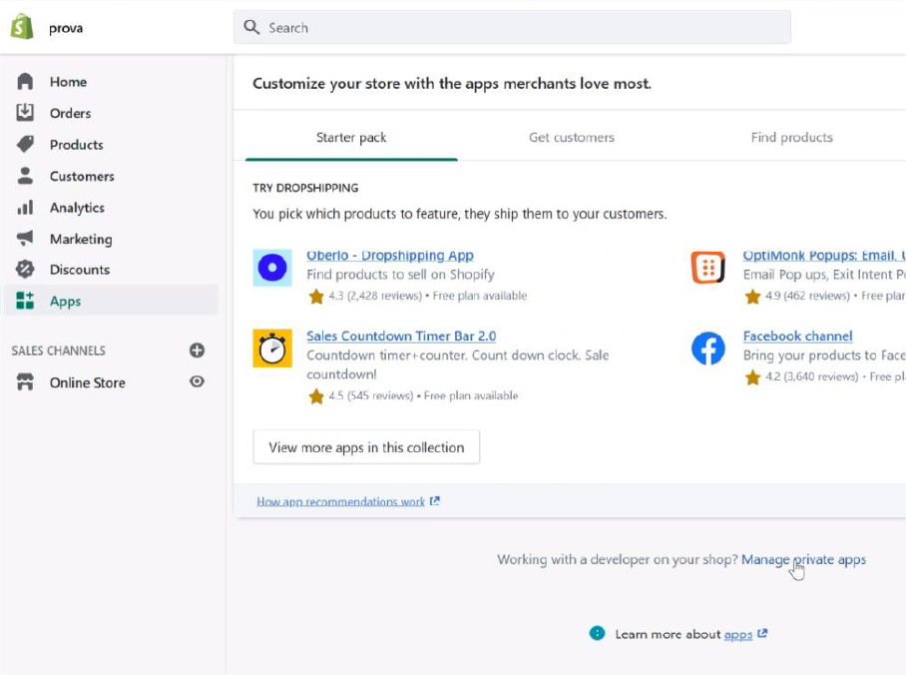The width and height of the screenshot is (906, 675).
Task: Click the Facebook channel app icon
Action: (707, 348)
